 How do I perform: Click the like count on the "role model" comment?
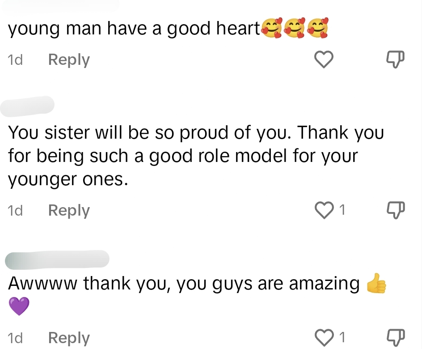click(342, 210)
